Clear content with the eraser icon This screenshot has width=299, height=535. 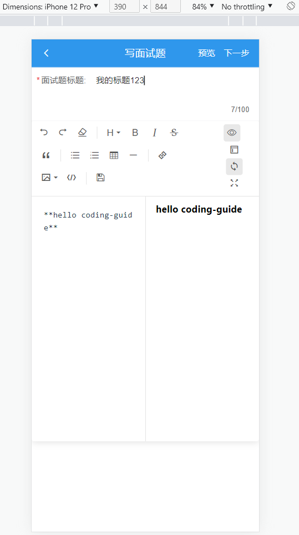click(82, 133)
